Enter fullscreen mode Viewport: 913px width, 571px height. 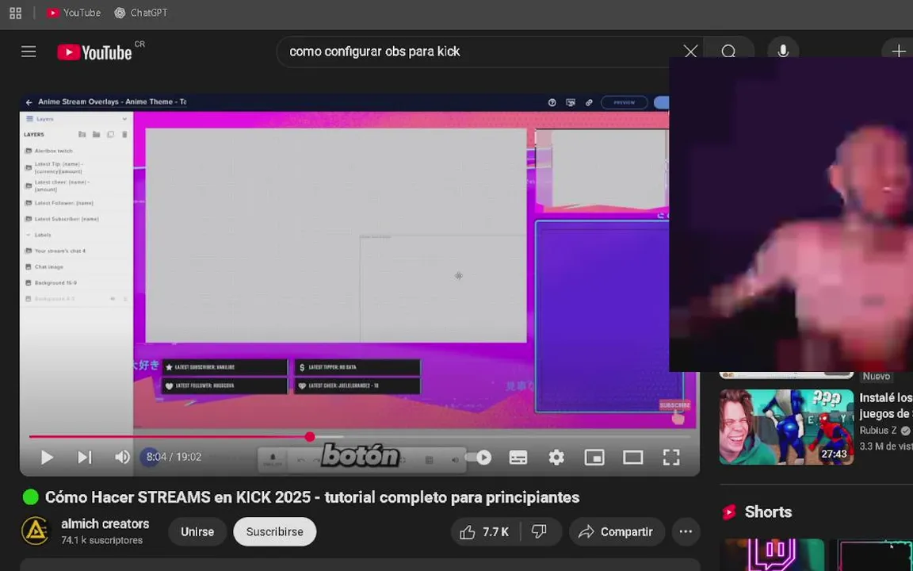pos(671,458)
